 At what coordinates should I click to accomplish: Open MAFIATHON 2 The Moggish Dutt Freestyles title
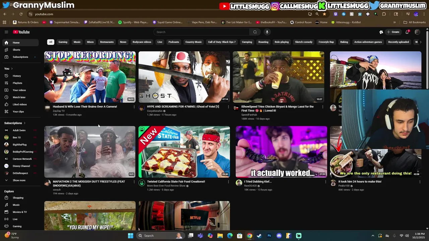pos(89,184)
